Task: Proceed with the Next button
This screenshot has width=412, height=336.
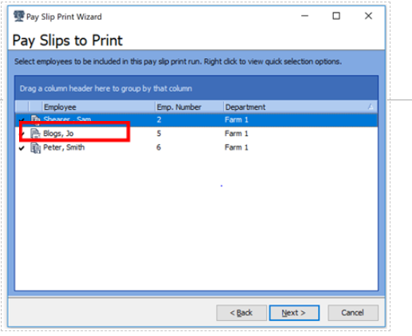Action: coord(294,313)
